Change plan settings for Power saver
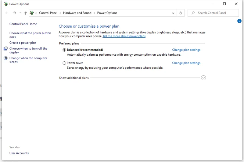The height and width of the screenshot is (162, 244). point(186,63)
